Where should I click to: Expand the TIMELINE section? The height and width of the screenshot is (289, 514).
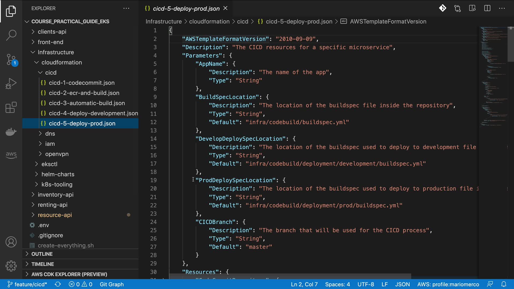pos(43,264)
